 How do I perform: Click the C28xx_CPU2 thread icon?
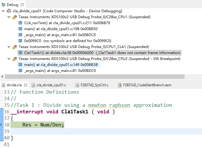coord(15,59)
